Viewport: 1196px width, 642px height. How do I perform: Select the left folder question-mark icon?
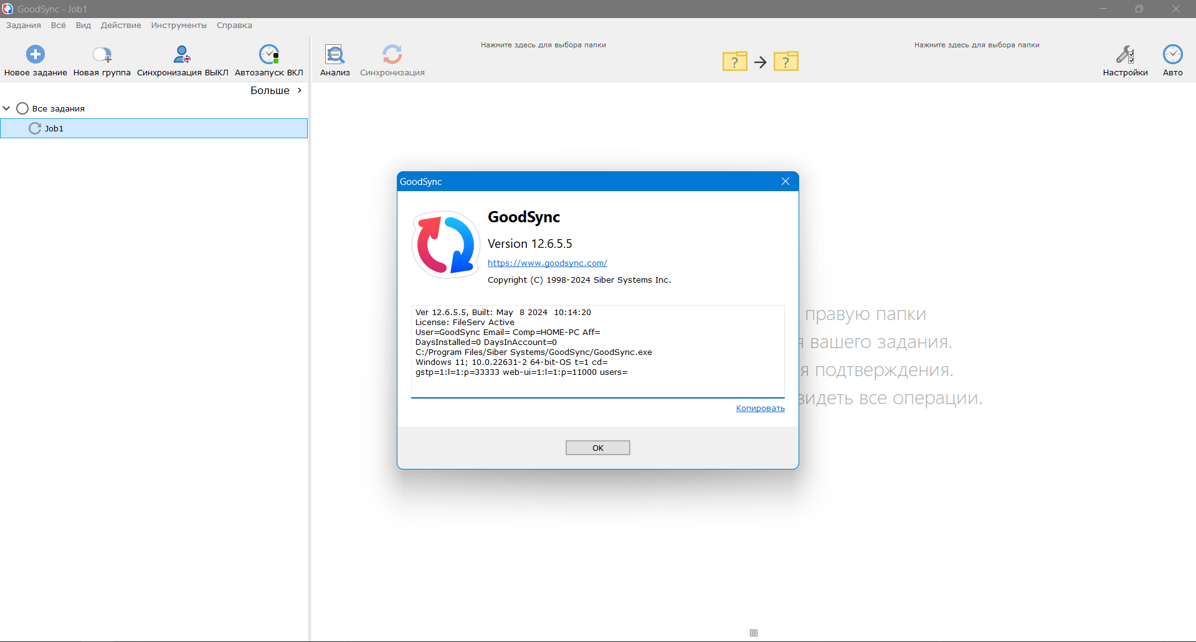point(735,61)
